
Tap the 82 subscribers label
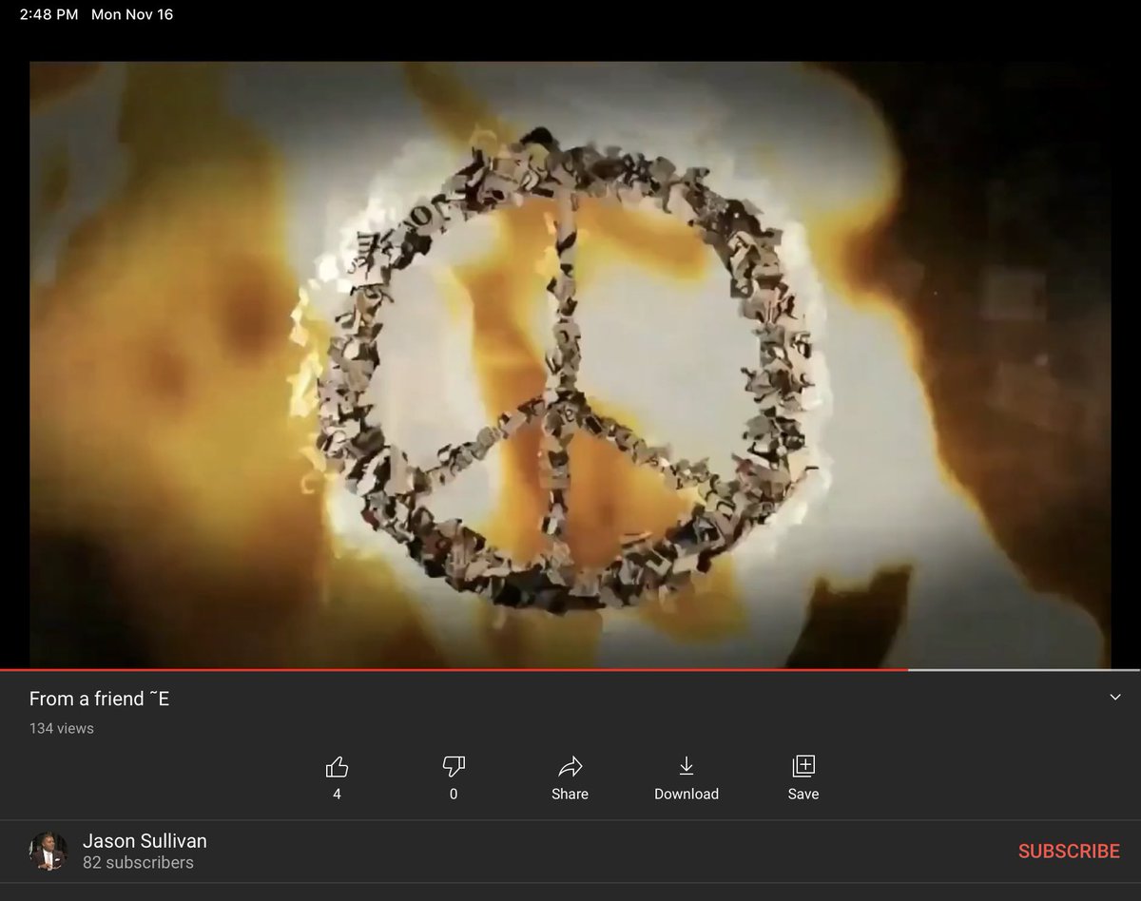[x=133, y=862]
